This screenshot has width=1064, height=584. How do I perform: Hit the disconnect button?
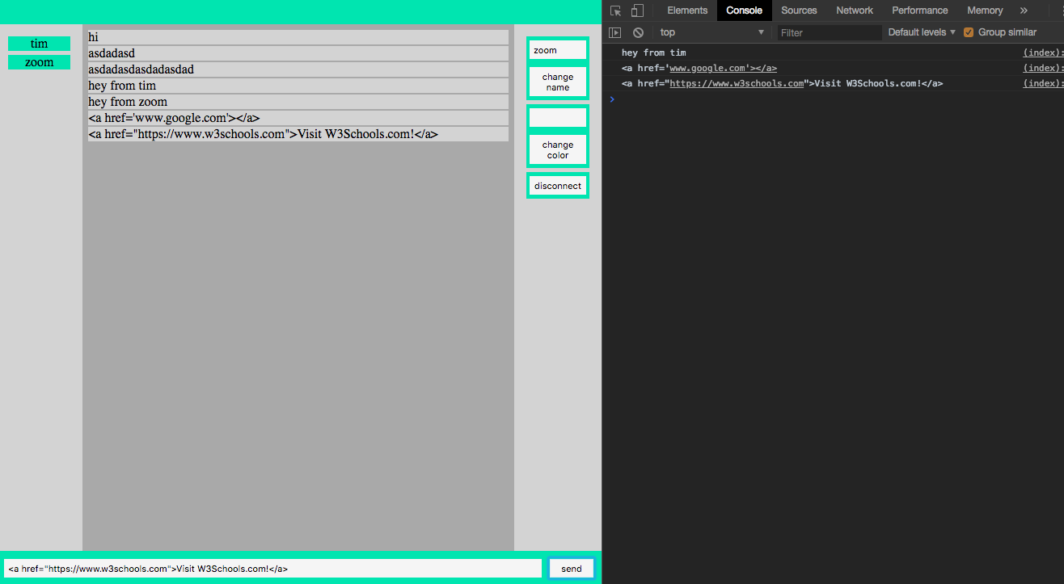tap(558, 186)
